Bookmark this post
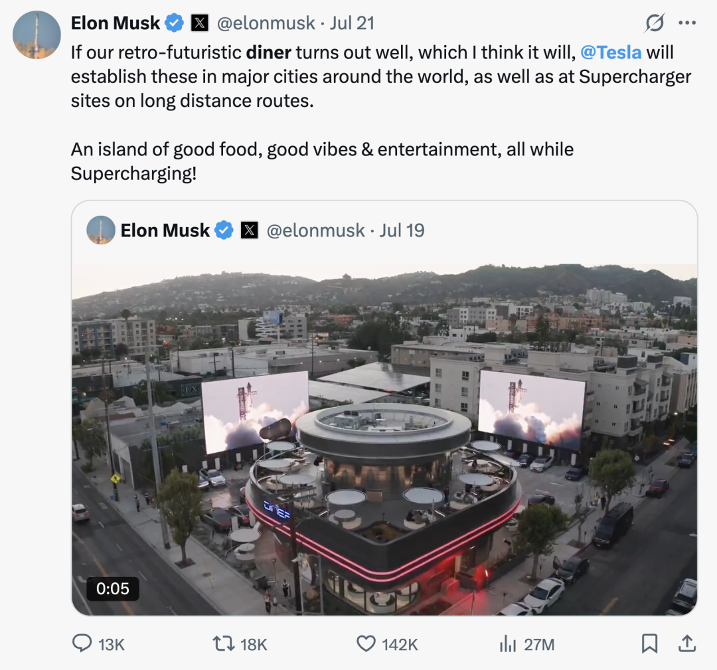The image size is (717, 670). (649, 643)
